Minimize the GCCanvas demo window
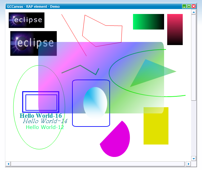The width and height of the screenshot is (202, 170). pyautogui.click(x=184, y=6)
